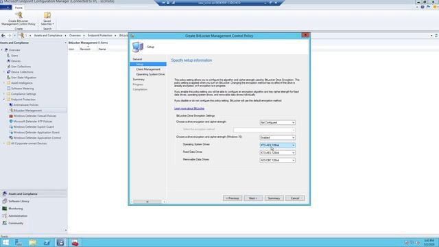Open PowerShell from the taskbar

pos(47,242)
